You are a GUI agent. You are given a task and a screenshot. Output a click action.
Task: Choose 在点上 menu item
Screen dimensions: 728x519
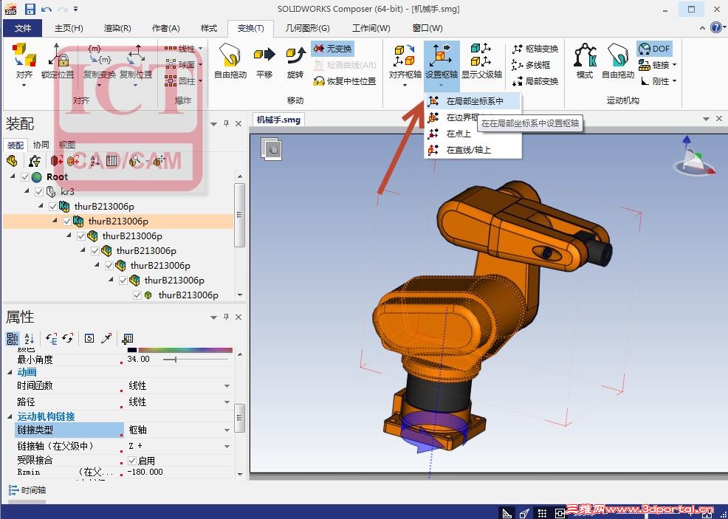[473, 134]
